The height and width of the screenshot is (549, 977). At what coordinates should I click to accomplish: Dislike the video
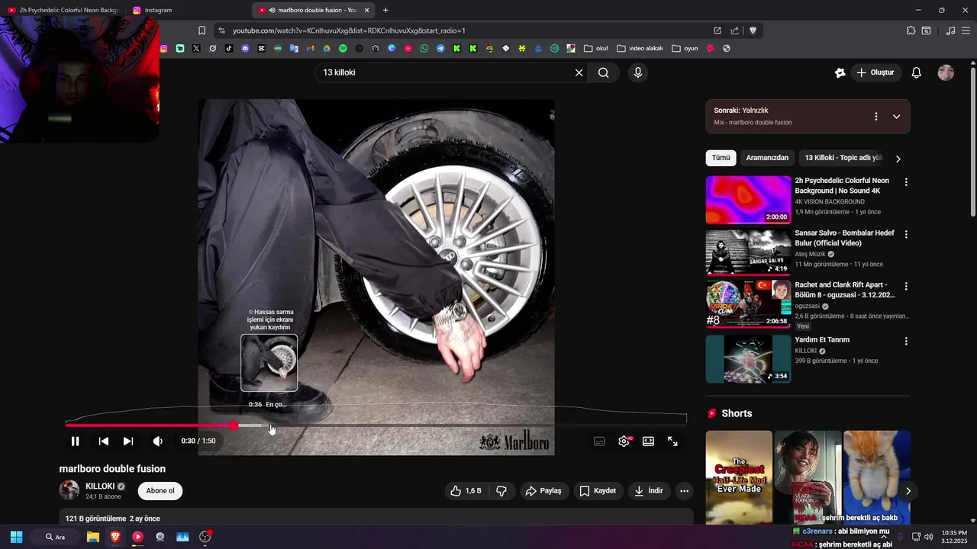(x=501, y=491)
